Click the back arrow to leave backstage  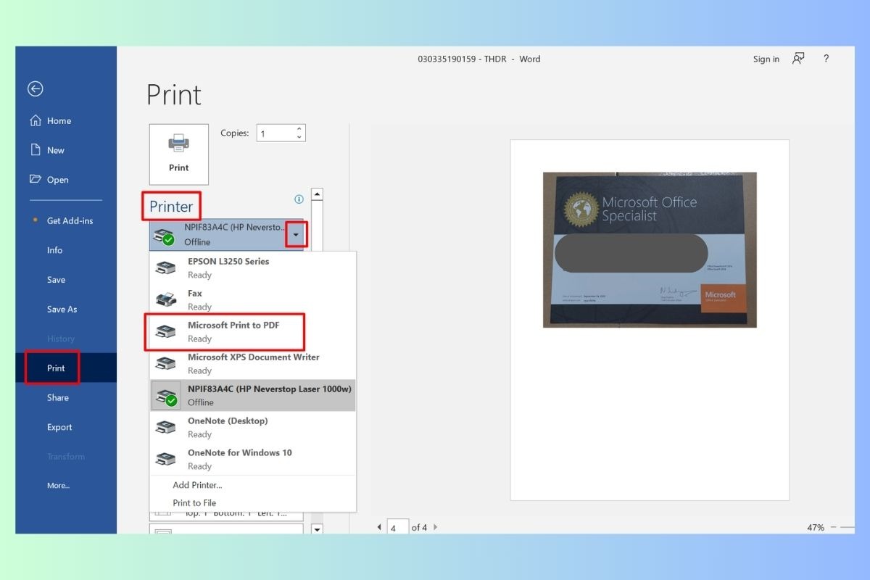coord(36,88)
